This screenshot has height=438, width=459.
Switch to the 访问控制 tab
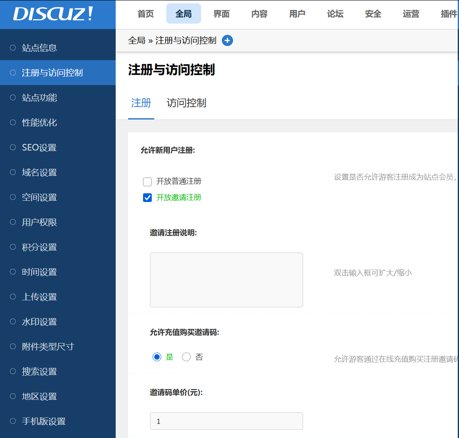click(x=186, y=103)
